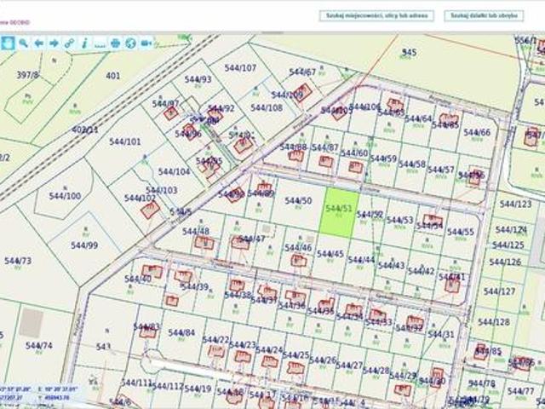
Task: Click the 'Szukaj działki lub obrębu' search box
Action: pyautogui.click(x=484, y=15)
